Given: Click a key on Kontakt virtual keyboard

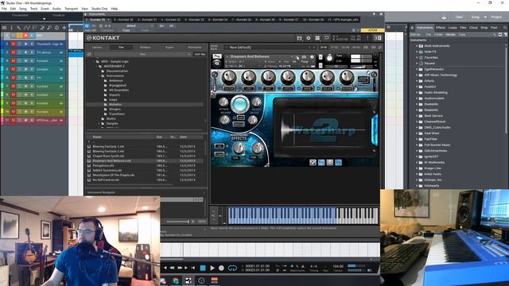Looking at the screenshot, I should [303, 215].
